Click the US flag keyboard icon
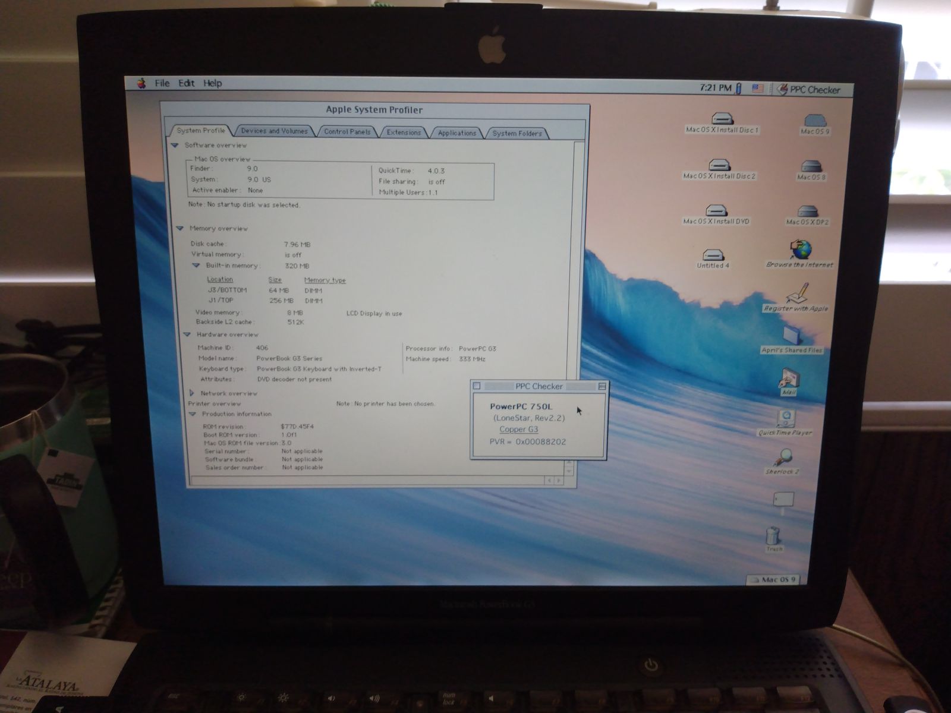 tap(758, 89)
